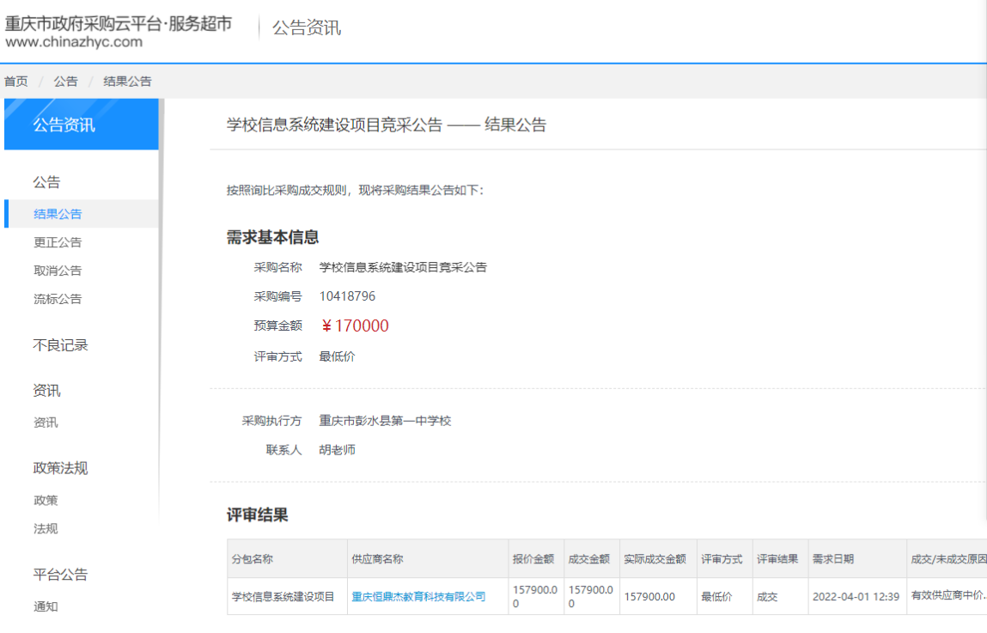Select the 资讯 sub-item in sidebar
This screenshot has height=633, width=987.
click(x=46, y=423)
